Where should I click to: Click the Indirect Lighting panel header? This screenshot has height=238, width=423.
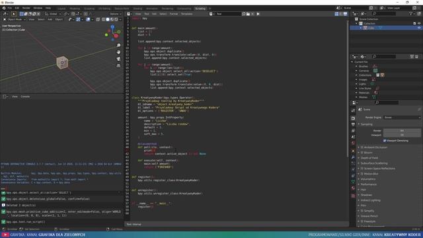370,200
